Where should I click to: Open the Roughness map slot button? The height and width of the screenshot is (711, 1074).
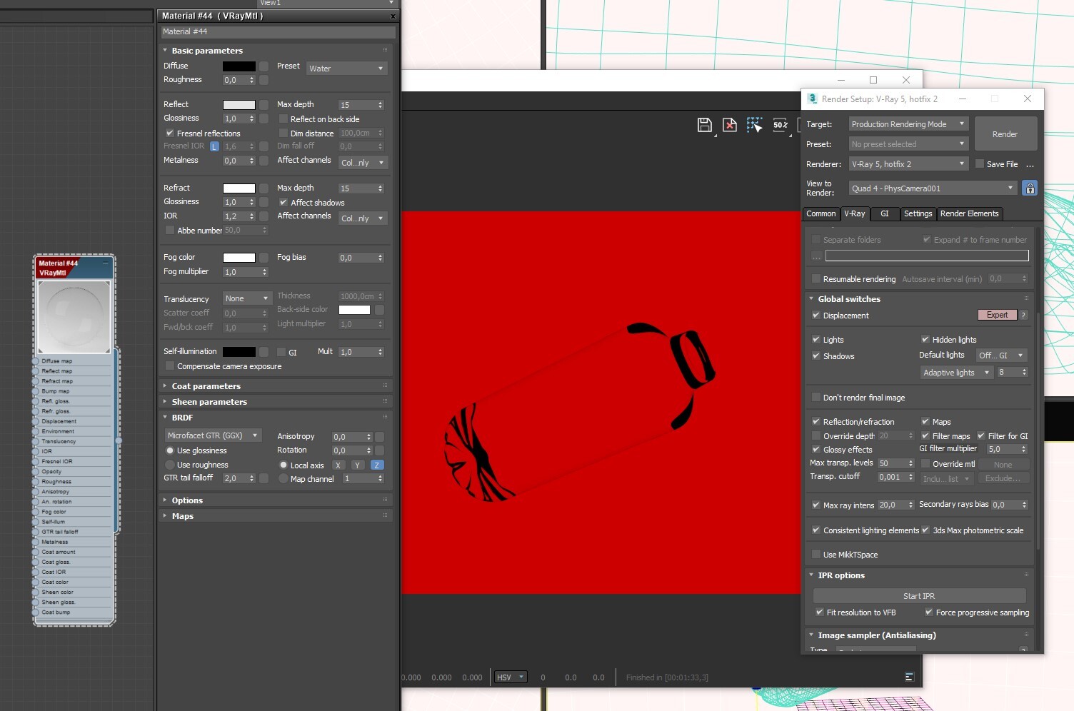click(x=264, y=80)
